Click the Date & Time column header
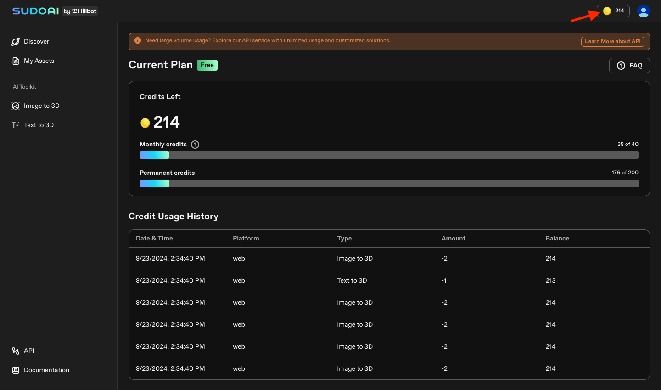Screen dimensions: 661x390 pos(154,239)
